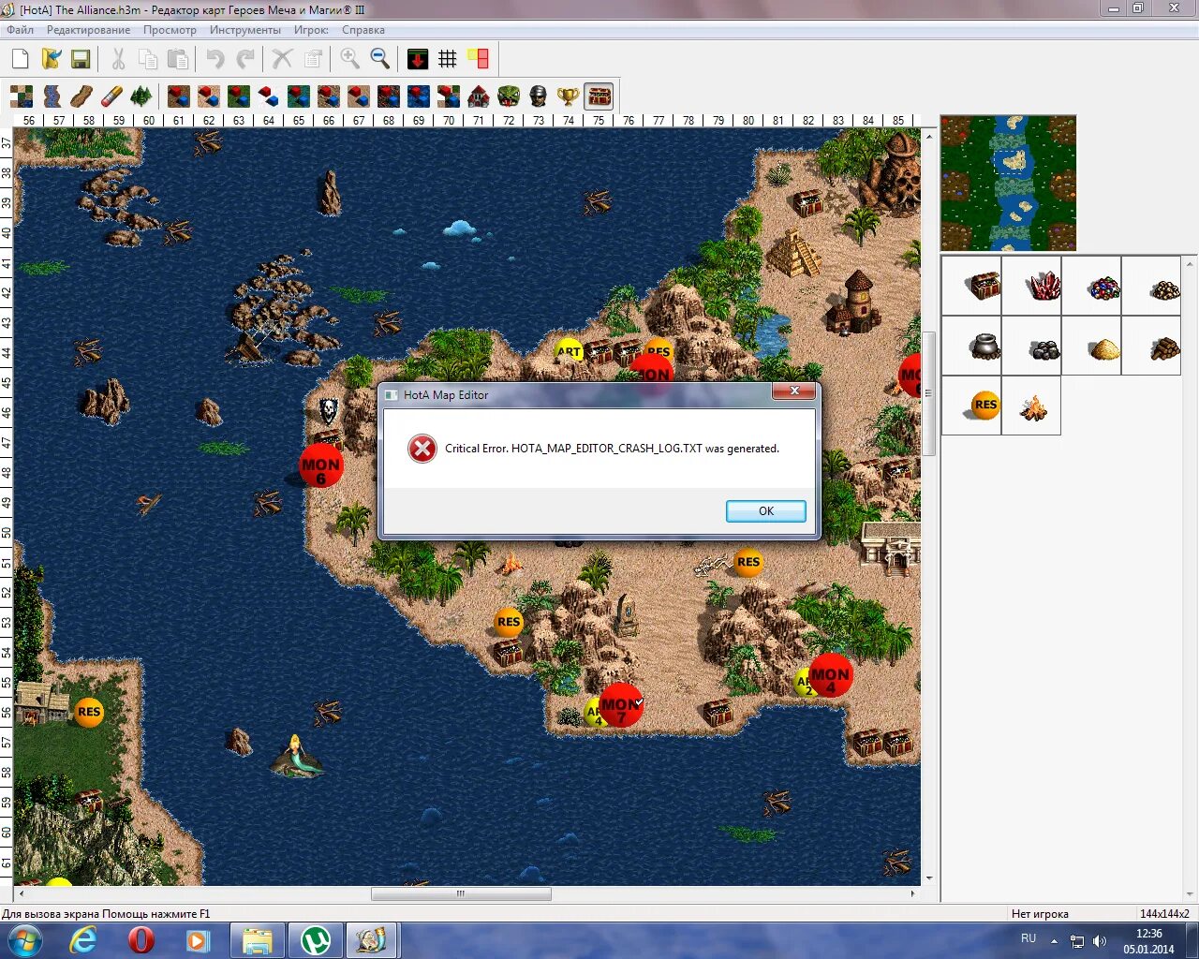This screenshot has height=959, width=1199.
Task: Pick the yellow sulfur pile in the palette
Action: pyautogui.click(x=1091, y=346)
